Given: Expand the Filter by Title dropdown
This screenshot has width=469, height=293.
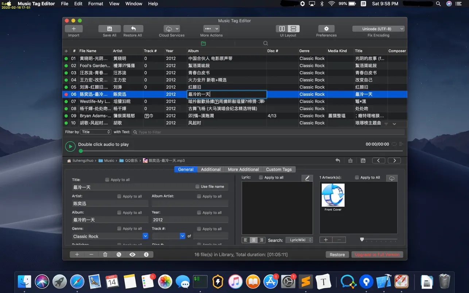Looking at the screenshot, I should [96, 132].
